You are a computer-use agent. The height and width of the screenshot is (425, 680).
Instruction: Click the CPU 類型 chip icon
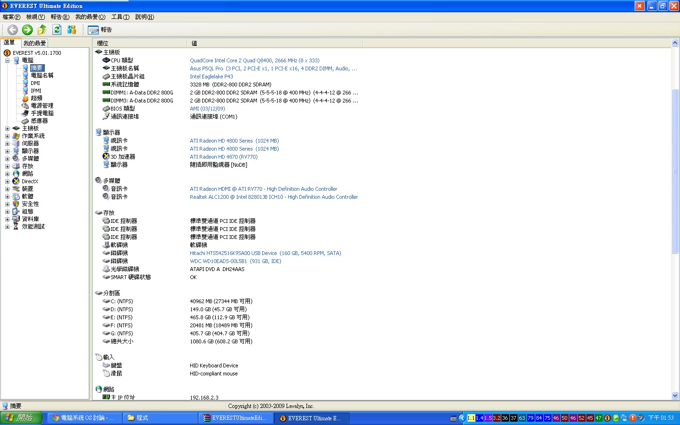click(106, 60)
